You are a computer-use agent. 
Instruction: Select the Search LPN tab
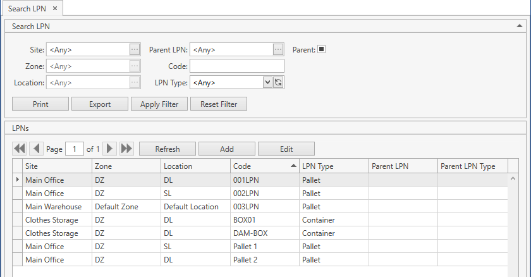pos(27,8)
